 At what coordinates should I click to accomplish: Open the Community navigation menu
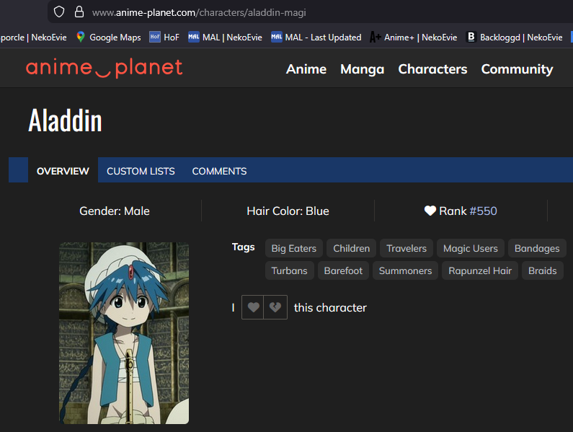517,69
